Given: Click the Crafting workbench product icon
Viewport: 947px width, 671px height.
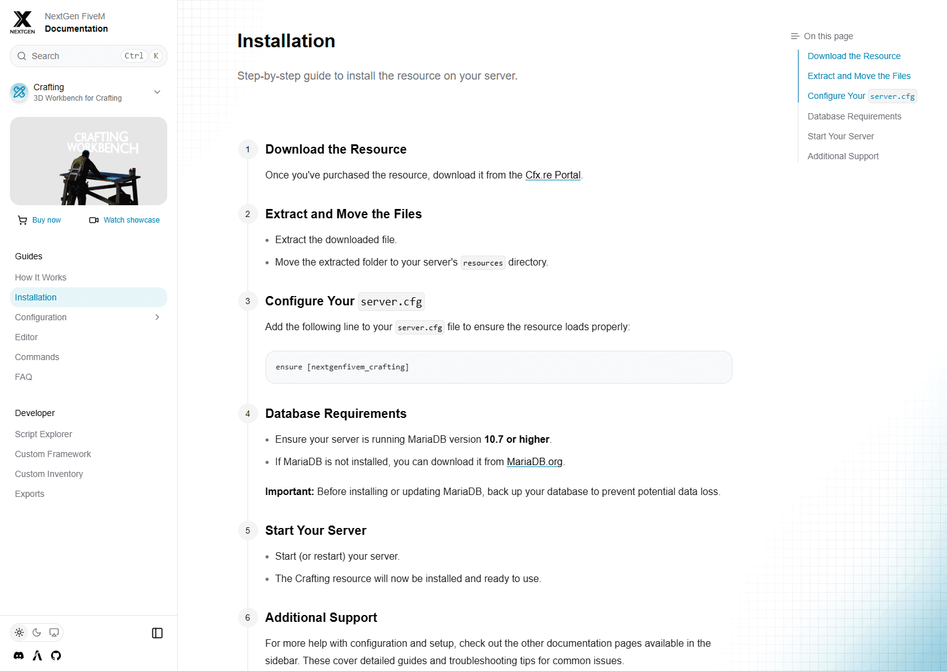Looking at the screenshot, I should tap(19, 92).
